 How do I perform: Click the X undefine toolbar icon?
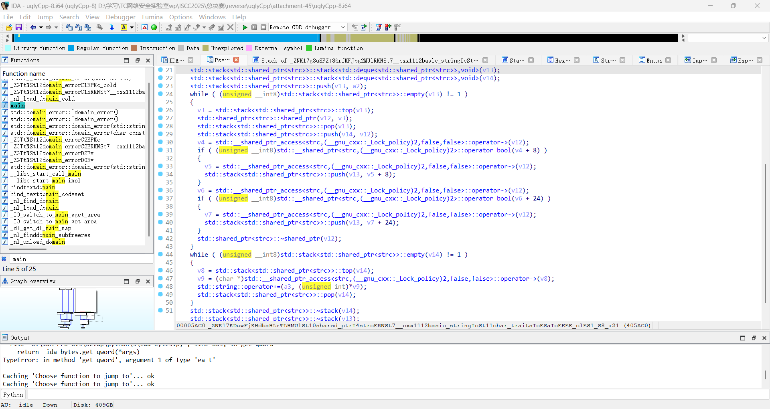(231, 27)
